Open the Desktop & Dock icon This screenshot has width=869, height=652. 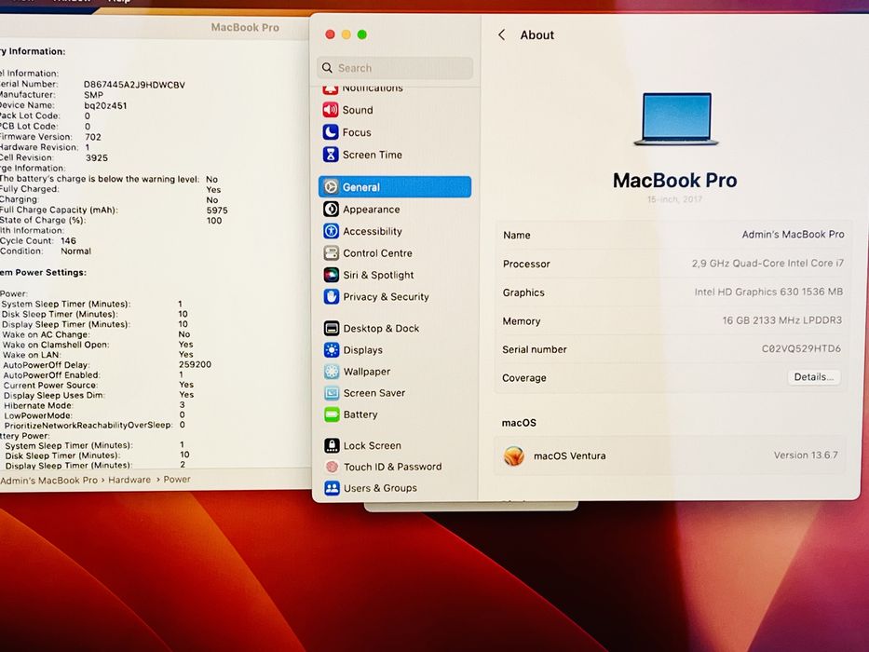332,328
